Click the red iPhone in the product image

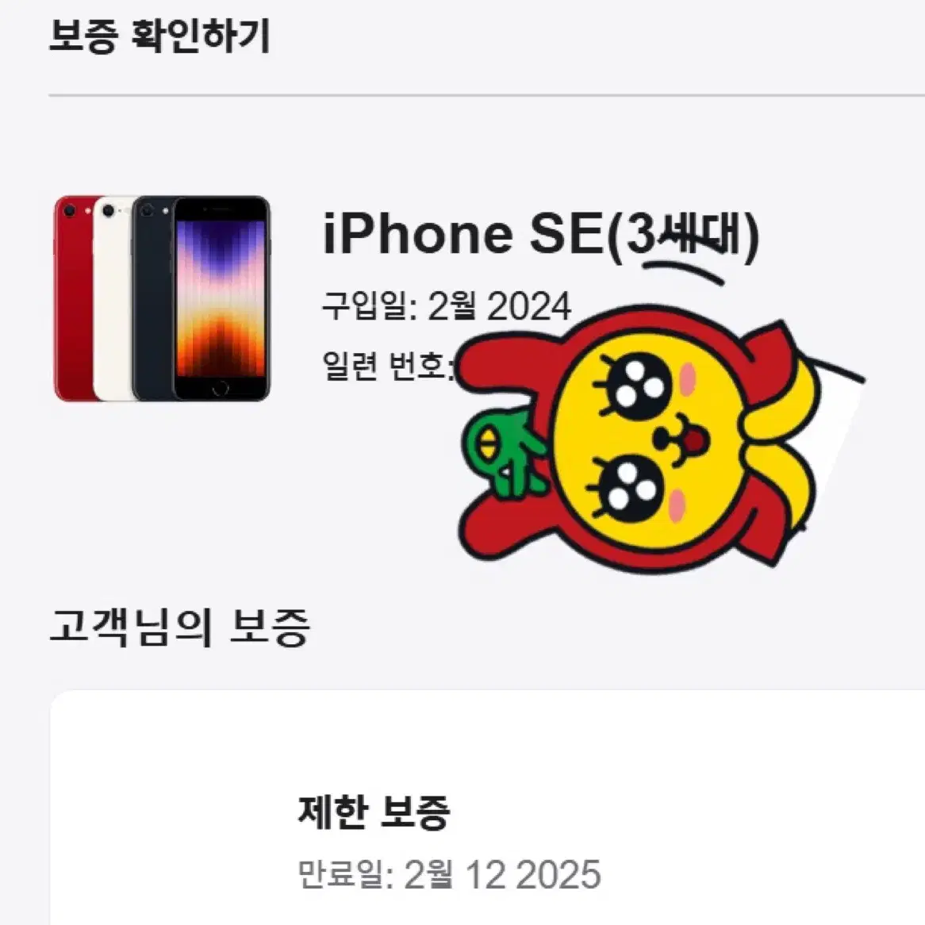(x=73, y=298)
